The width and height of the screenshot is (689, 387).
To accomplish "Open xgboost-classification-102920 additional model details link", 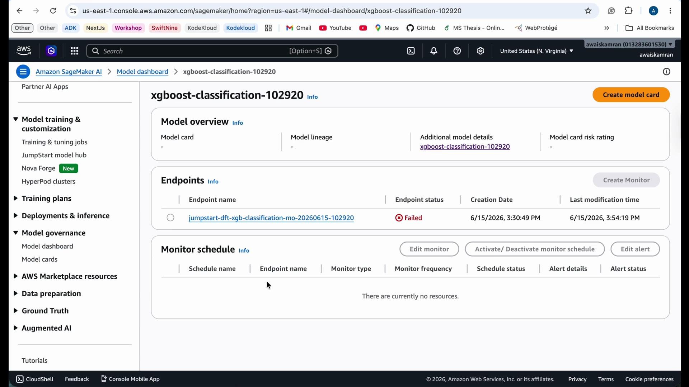I will [x=465, y=147].
